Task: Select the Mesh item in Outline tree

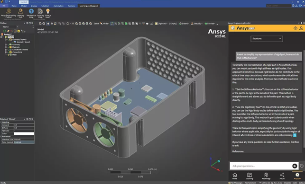Action: [14, 55]
